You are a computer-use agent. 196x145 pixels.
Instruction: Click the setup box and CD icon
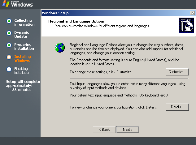[186, 25]
